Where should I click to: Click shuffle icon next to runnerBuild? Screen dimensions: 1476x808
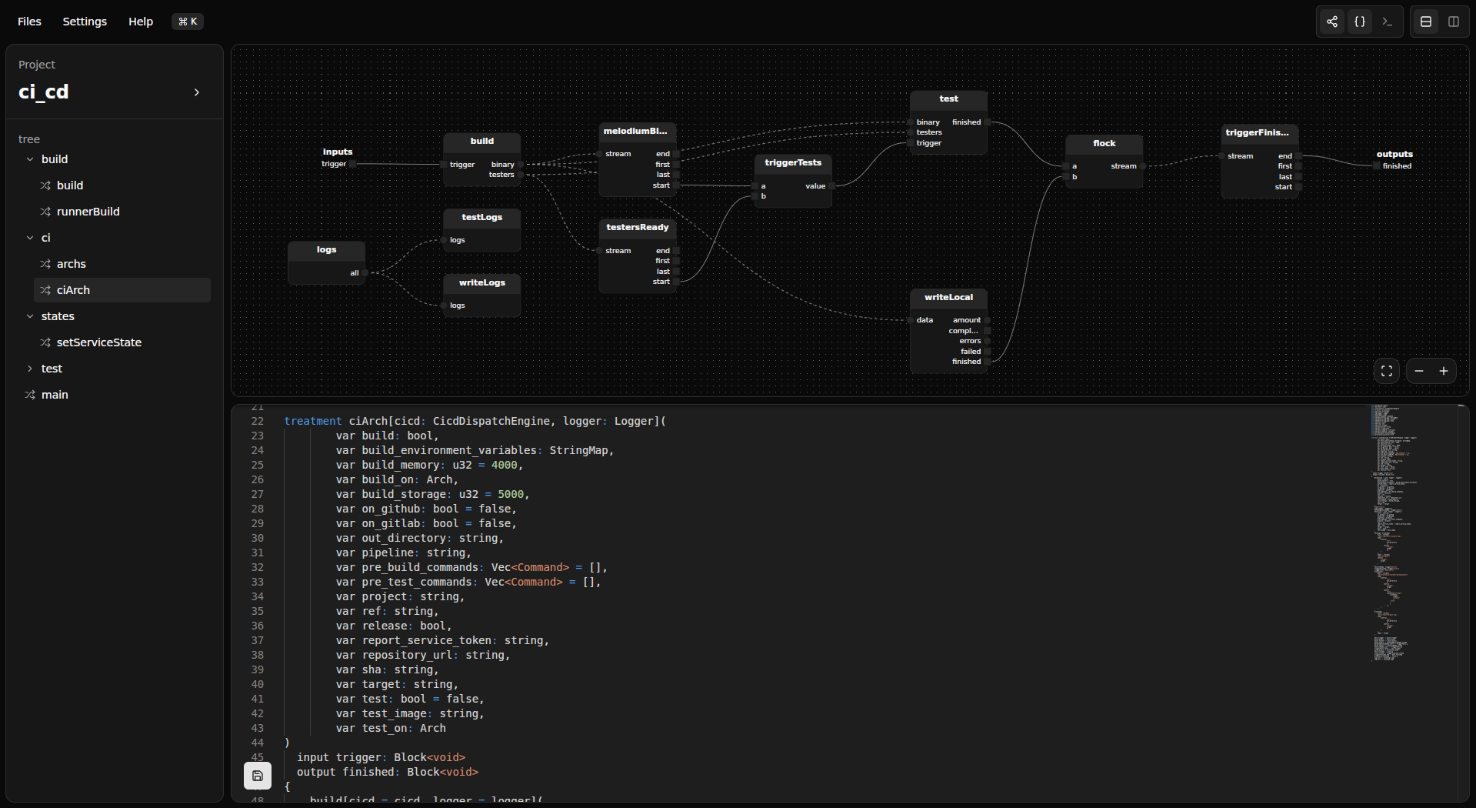click(x=45, y=212)
